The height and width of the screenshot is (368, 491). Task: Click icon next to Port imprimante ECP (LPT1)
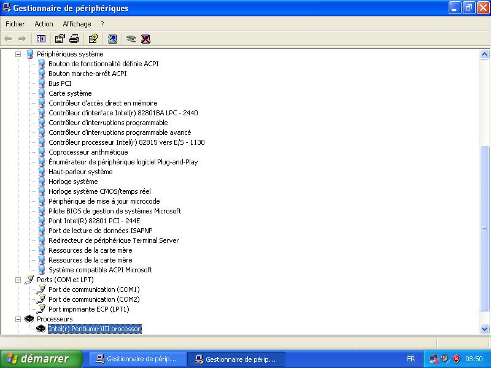point(41,309)
